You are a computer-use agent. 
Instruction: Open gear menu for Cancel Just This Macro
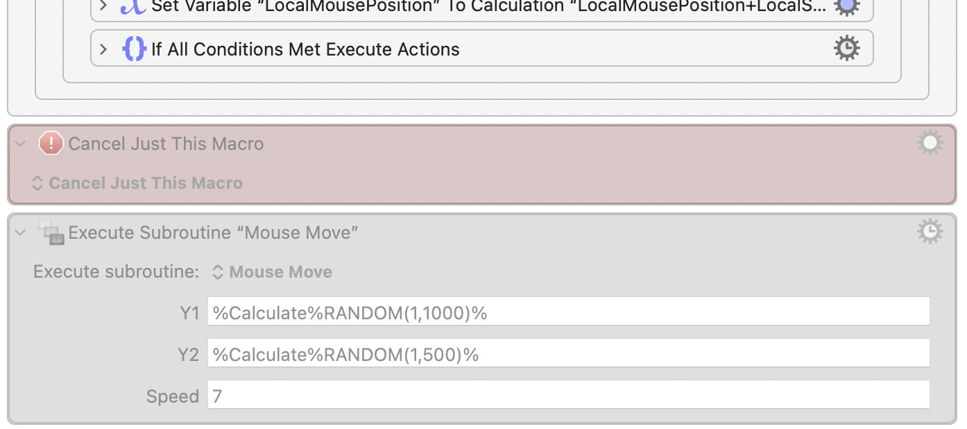930,143
